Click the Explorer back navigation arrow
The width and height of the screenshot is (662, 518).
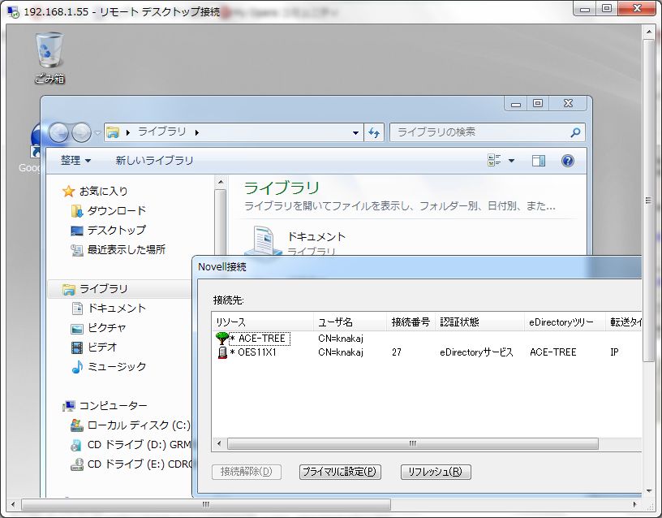click(x=58, y=132)
